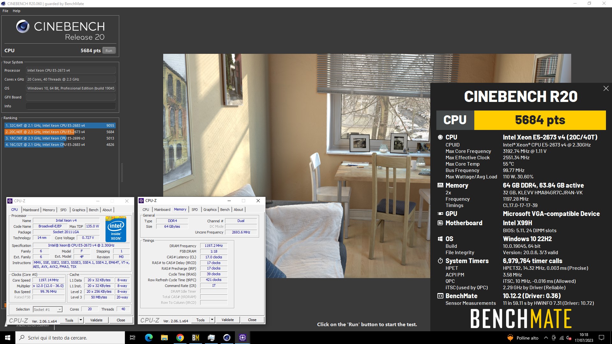Click the Memory icon in BenchMate panel

click(440, 185)
